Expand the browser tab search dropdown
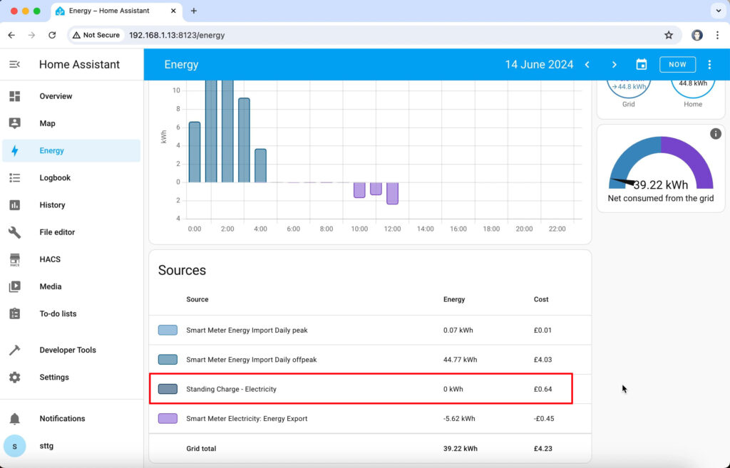 (x=719, y=11)
